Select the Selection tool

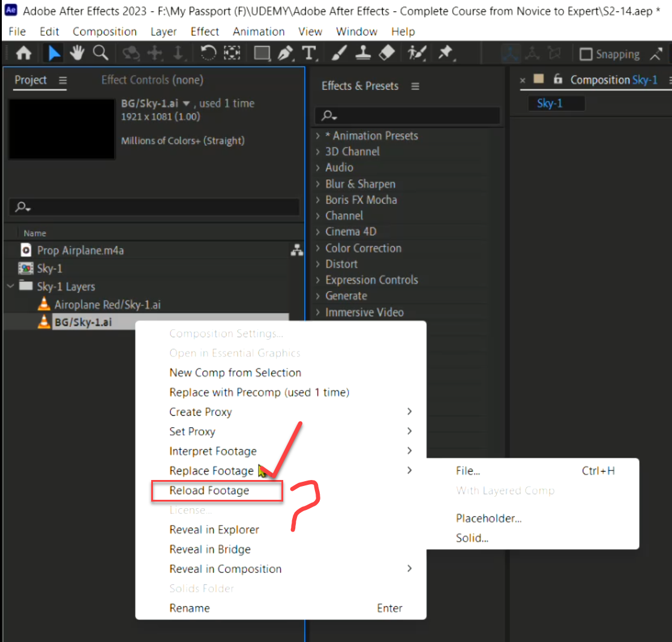point(53,53)
